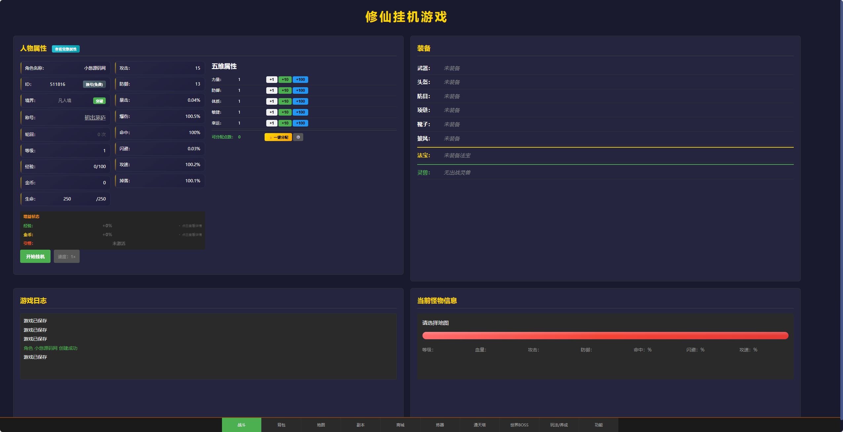Click the 引怪 未激活 status
The height and width of the screenshot is (432, 843).
(119, 243)
